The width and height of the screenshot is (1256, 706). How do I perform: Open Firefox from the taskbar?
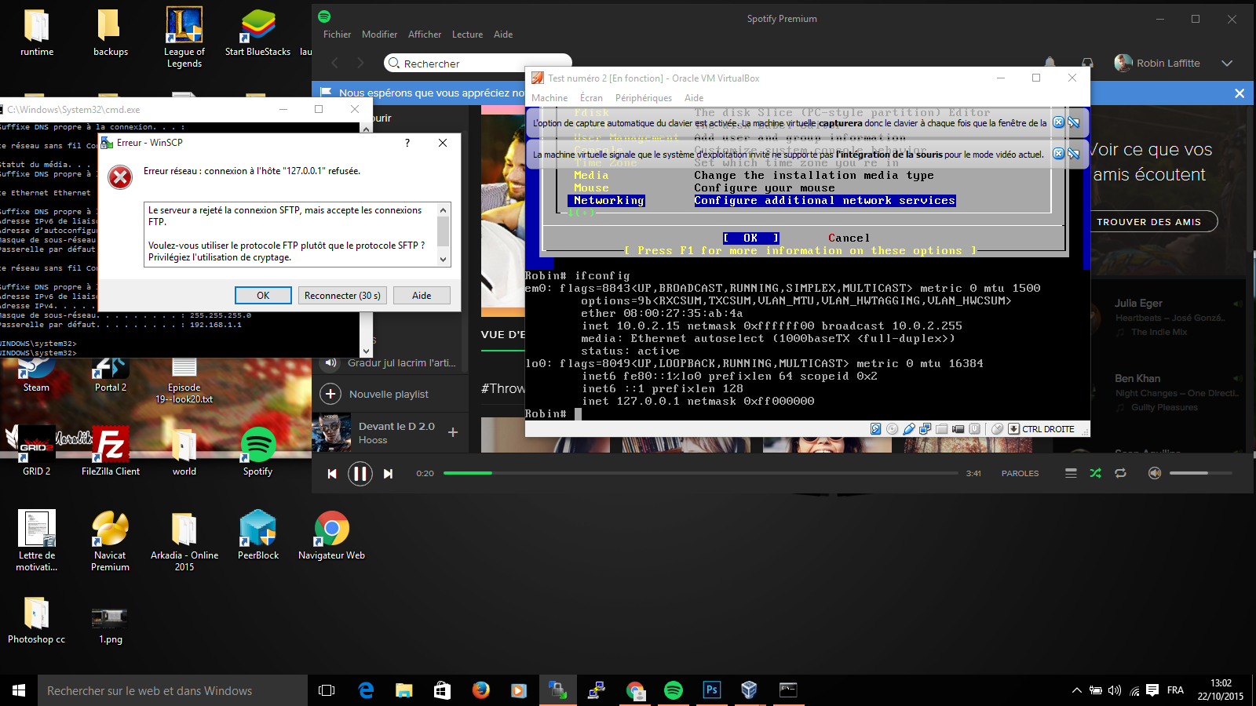click(x=480, y=690)
